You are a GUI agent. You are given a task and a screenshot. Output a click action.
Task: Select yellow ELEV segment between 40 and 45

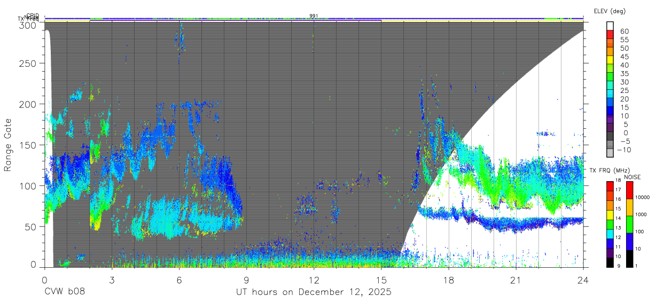[x=610, y=60]
